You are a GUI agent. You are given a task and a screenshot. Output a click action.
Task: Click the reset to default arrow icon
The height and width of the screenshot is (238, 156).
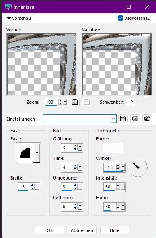[x=147, y=119]
